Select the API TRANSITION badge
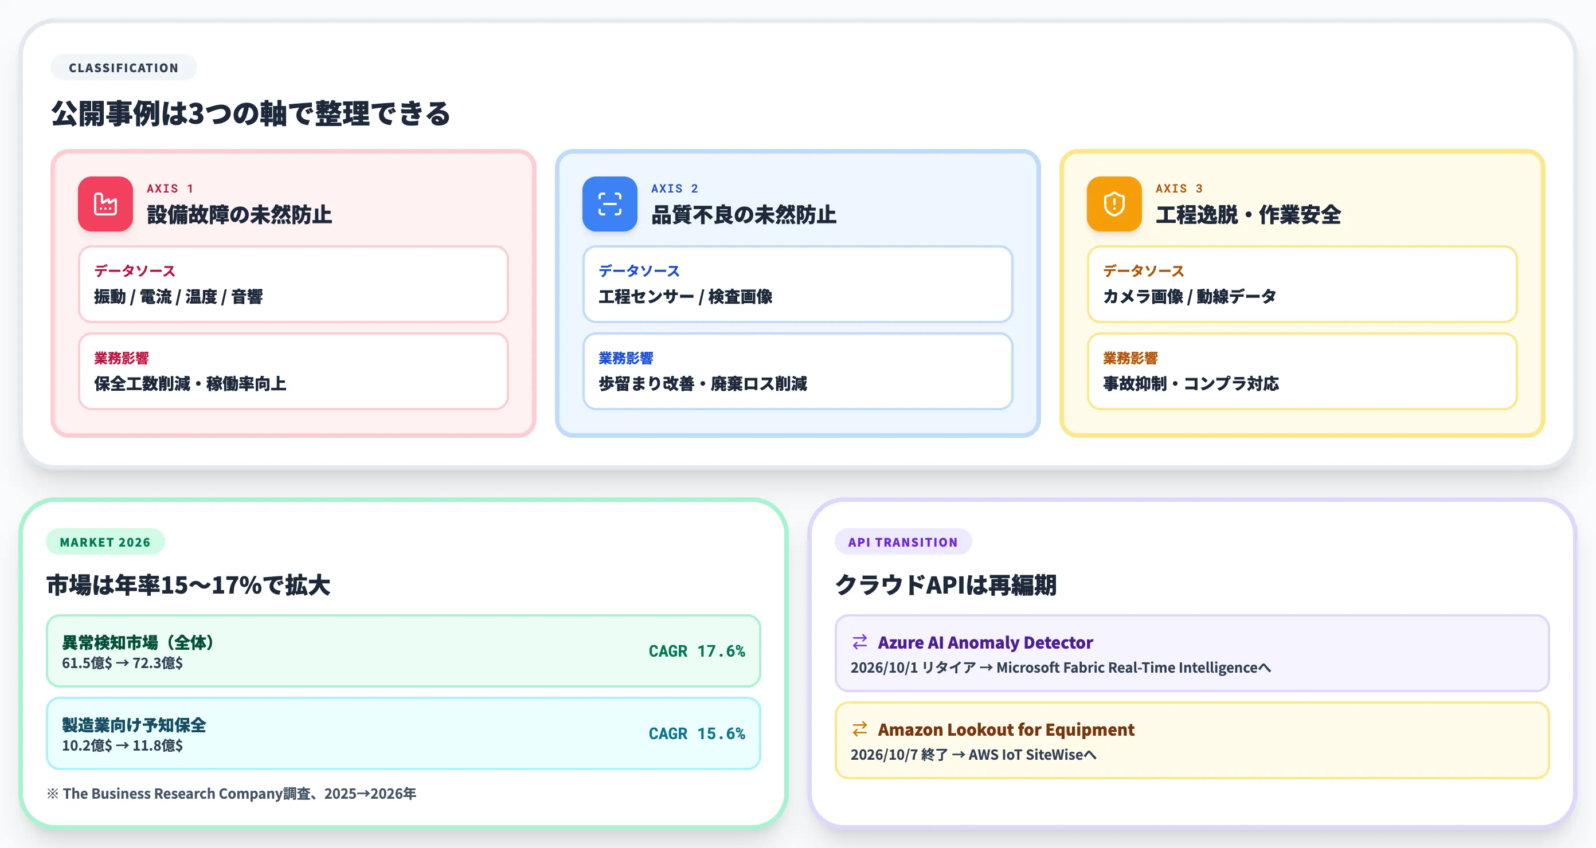 tap(903, 541)
